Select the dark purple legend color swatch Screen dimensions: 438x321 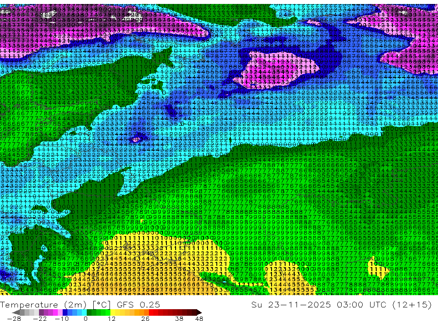(41, 312)
